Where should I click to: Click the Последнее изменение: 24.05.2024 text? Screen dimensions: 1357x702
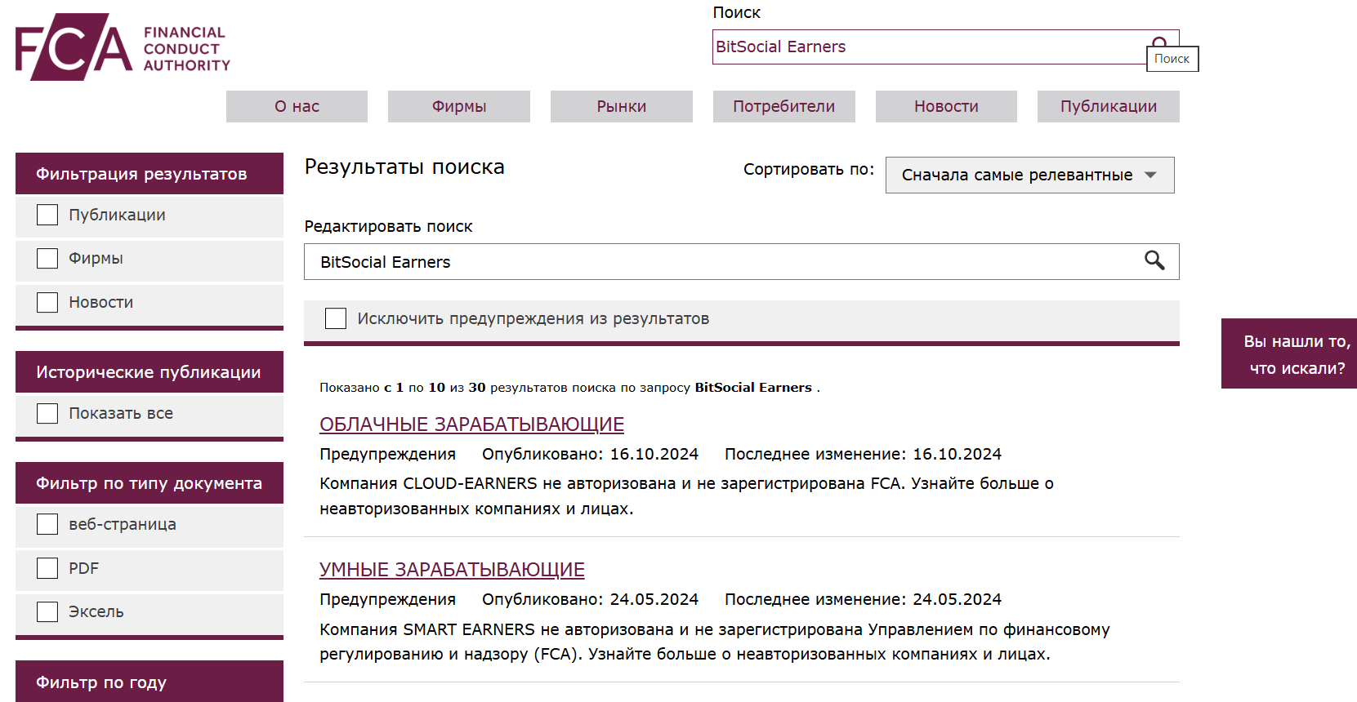pos(863,599)
